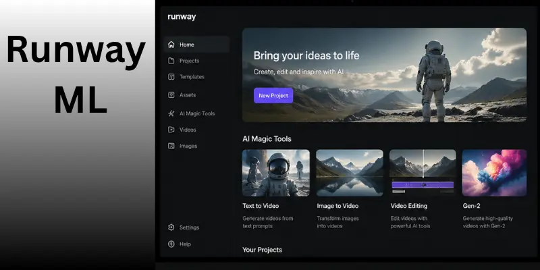Viewport: 540px width, 270px height.
Task: Click the Gen-2 title
Action: point(471,206)
